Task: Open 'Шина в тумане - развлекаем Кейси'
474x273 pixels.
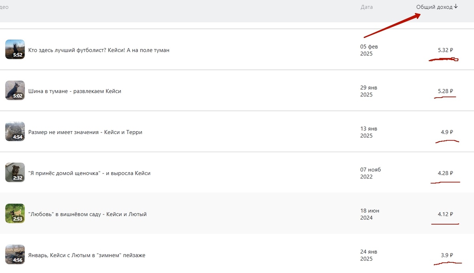Action: tap(75, 91)
